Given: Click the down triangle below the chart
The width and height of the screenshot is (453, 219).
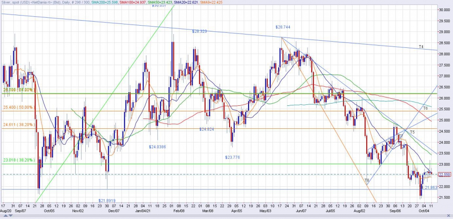Looking at the screenshot, I should click(x=11, y=215).
